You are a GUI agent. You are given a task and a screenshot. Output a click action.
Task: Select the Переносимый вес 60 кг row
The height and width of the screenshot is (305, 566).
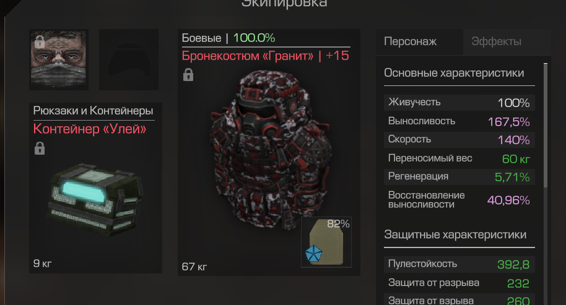pos(459,158)
